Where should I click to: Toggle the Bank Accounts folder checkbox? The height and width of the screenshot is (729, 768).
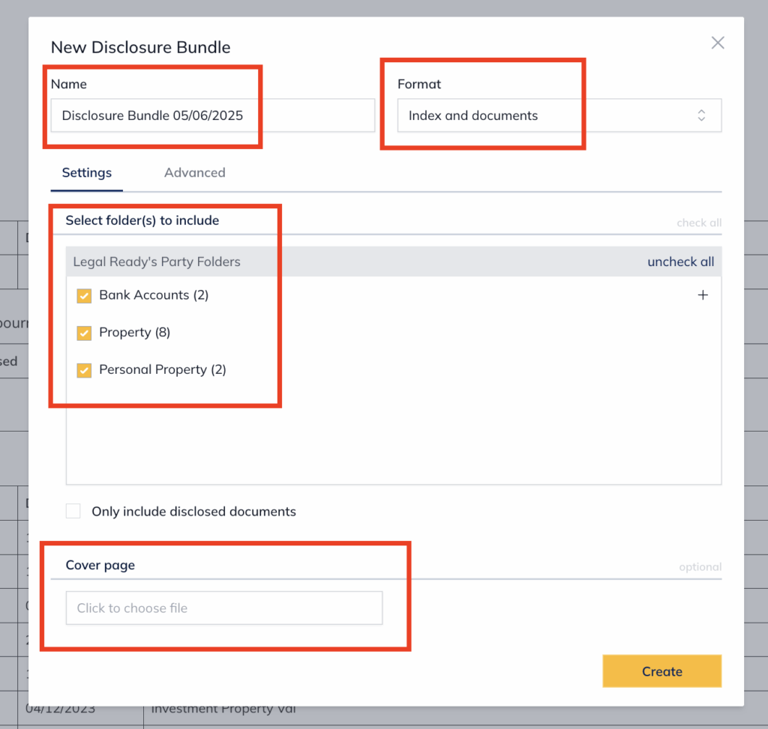(84, 296)
